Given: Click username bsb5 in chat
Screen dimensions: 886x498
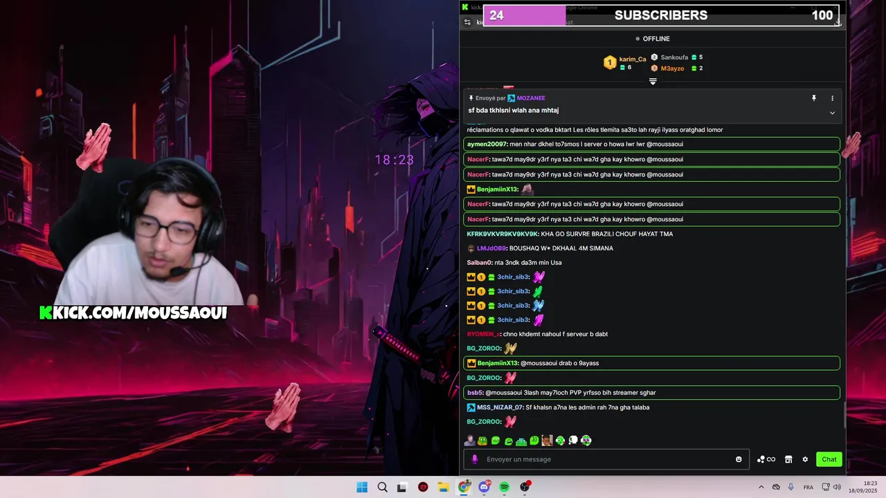Looking at the screenshot, I should pos(474,393).
